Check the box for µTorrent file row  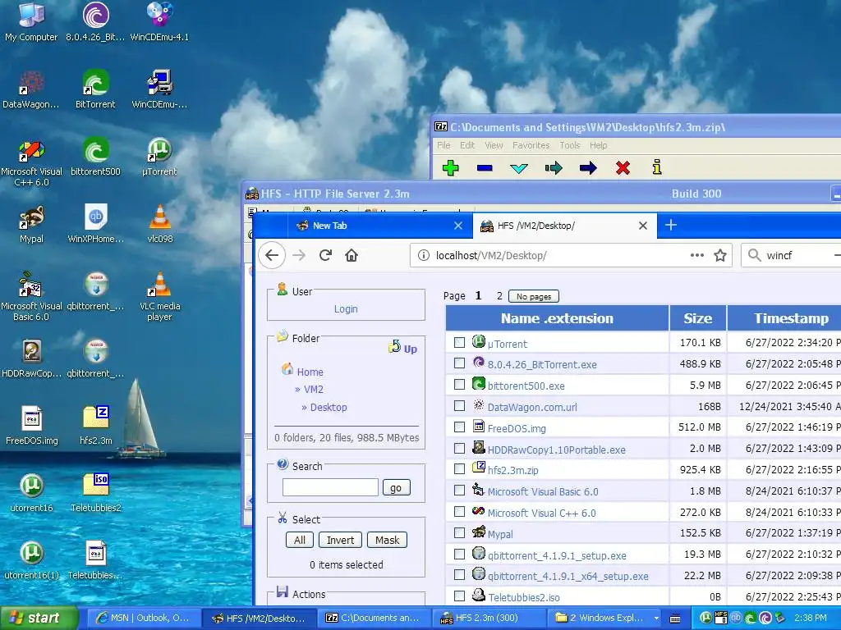(459, 342)
